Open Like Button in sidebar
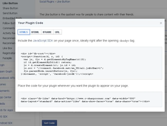This screenshot has width=167, height=126. coord(10,3)
